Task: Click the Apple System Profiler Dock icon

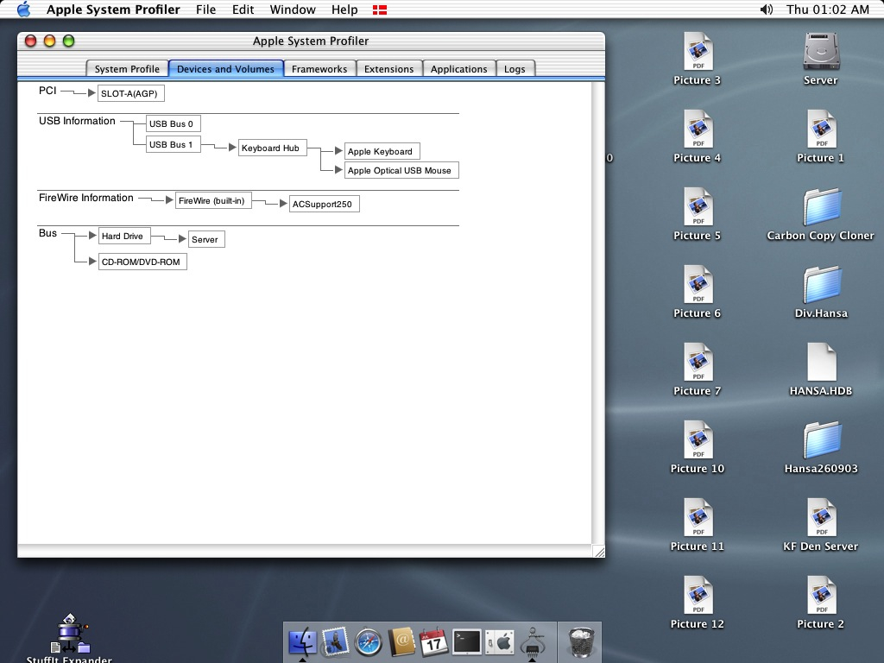Action: point(532,641)
